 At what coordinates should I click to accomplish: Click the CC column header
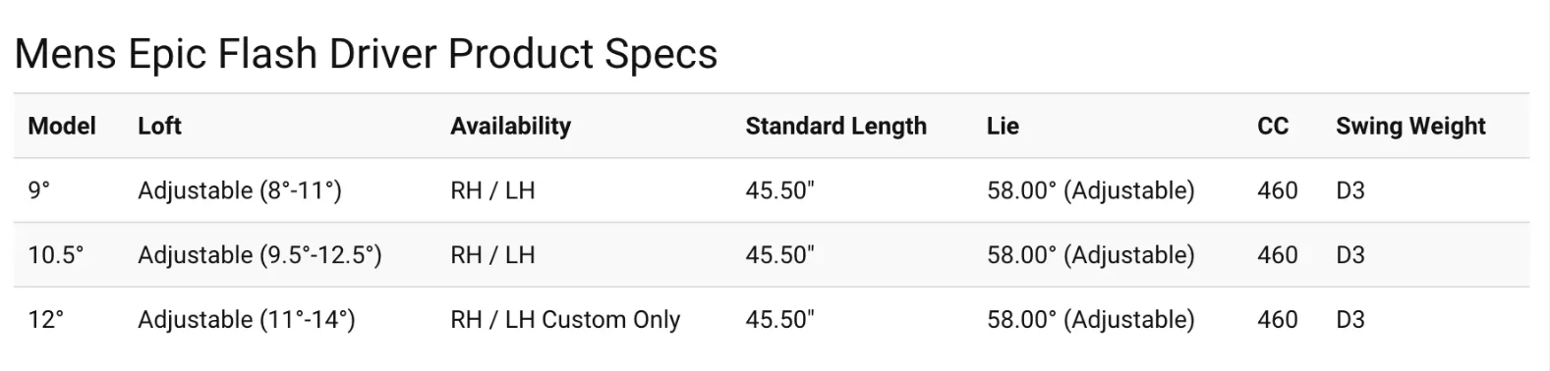click(1273, 126)
